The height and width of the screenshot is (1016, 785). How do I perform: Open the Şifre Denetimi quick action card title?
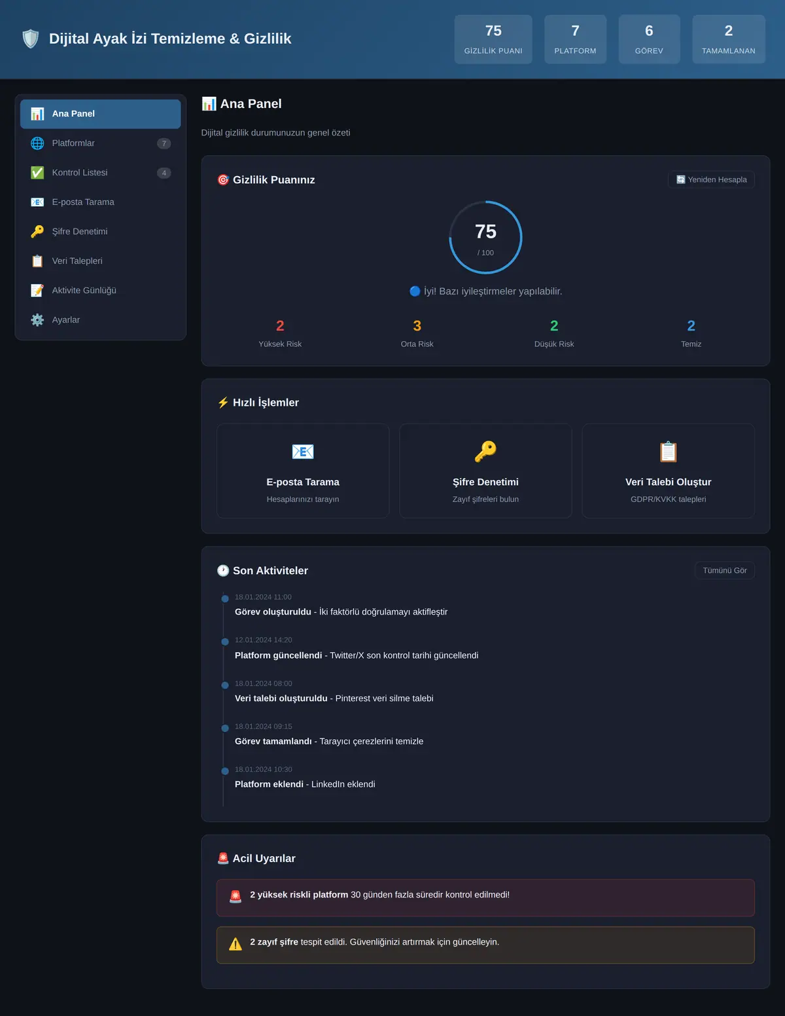pos(485,482)
